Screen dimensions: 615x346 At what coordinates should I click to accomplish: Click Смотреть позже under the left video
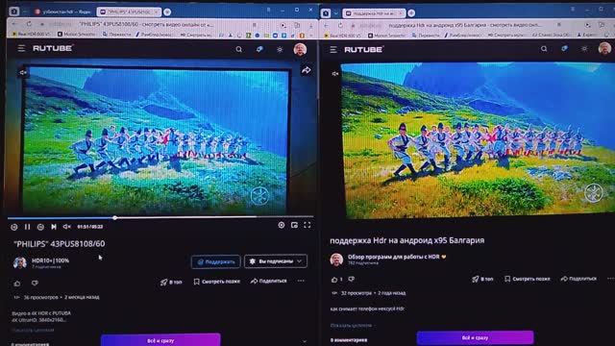(217, 282)
